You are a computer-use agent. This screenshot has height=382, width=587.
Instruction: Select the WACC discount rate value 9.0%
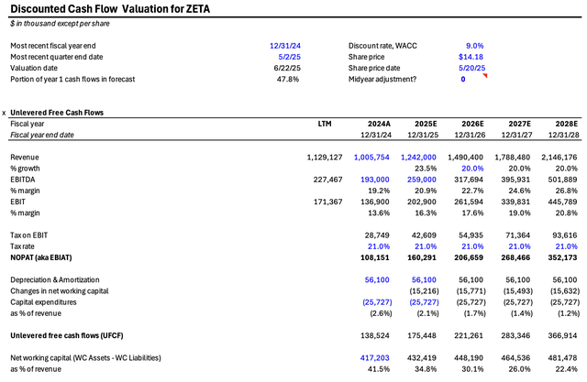coord(474,46)
